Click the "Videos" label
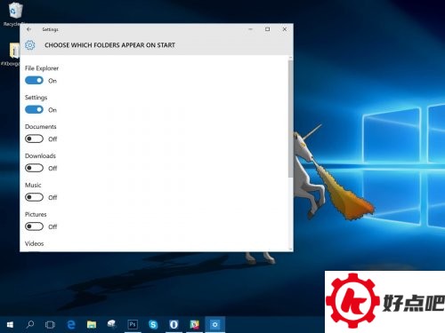Viewport: 445px width, 333px height. (x=35, y=243)
